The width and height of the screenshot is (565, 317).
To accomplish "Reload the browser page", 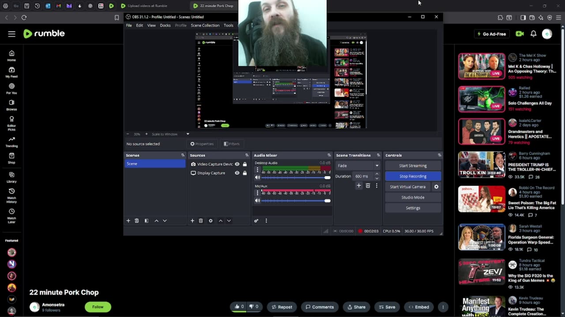I will pos(24,18).
